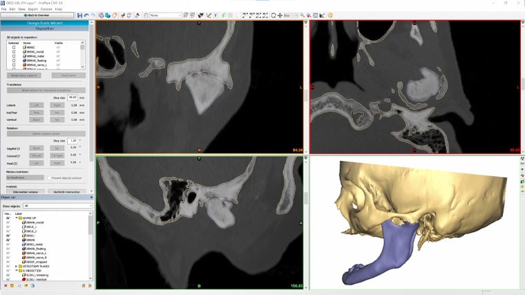The width and height of the screenshot is (525, 295).
Task: Open the Help menu
Action: [59, 9]
